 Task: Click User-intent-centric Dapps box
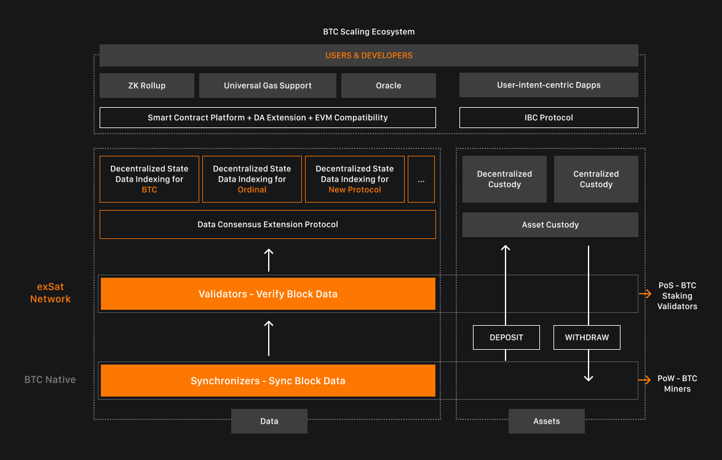(x=549, y=85)
